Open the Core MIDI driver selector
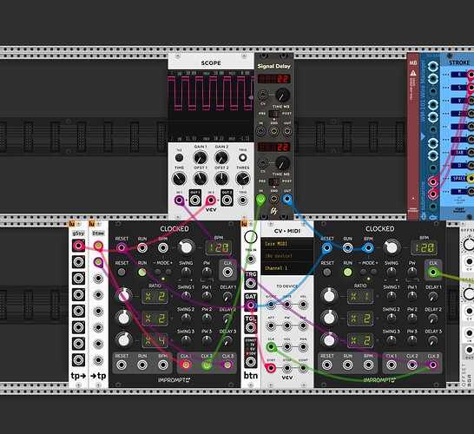 coord(286,244)
